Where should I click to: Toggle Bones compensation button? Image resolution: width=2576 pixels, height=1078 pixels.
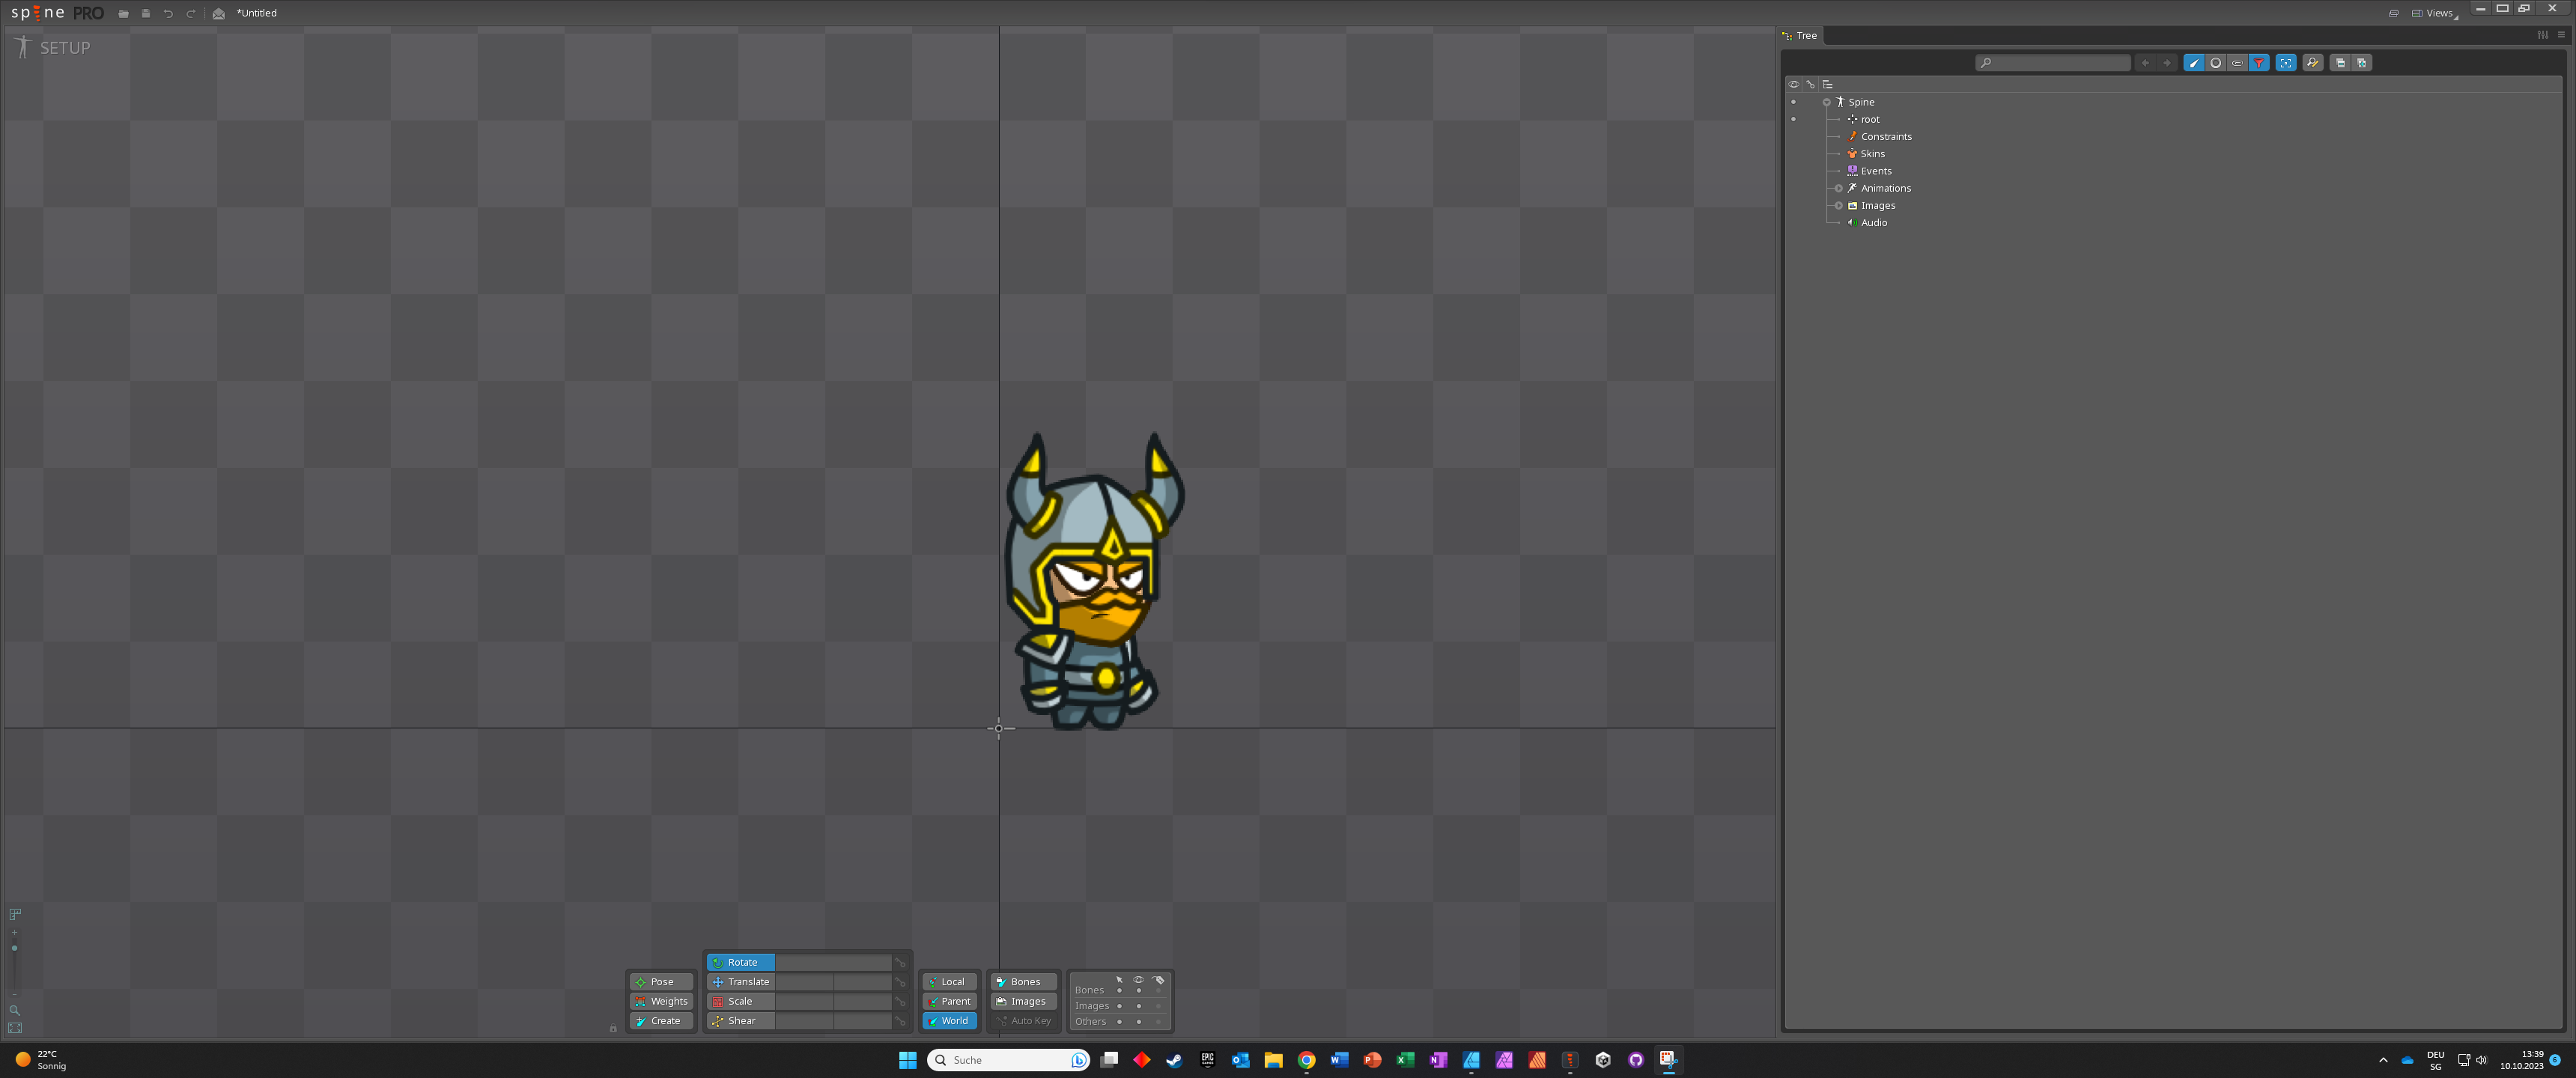1024,982
